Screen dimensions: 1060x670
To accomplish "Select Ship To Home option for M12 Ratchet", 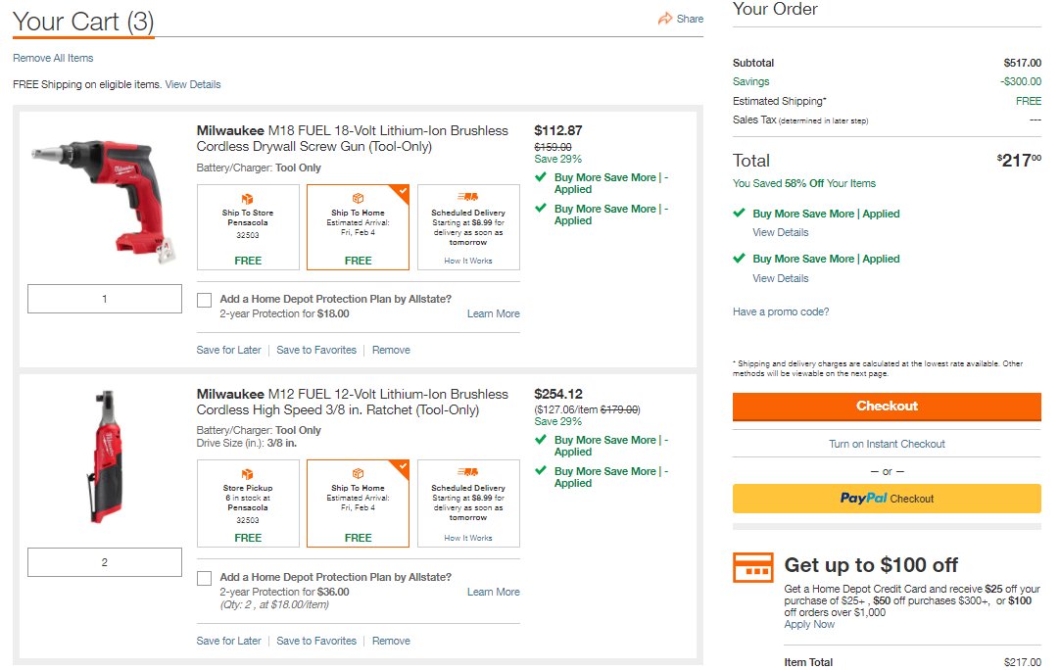I will (x=359, y=503).
